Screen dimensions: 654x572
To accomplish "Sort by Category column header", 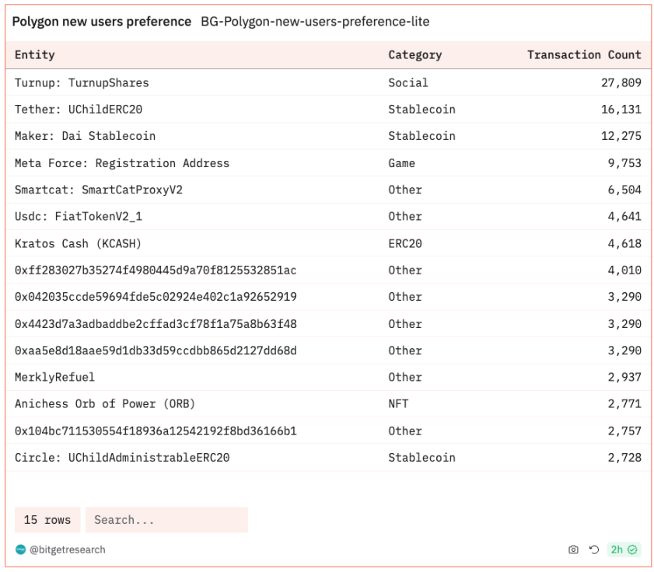I will tap(414, 55).
